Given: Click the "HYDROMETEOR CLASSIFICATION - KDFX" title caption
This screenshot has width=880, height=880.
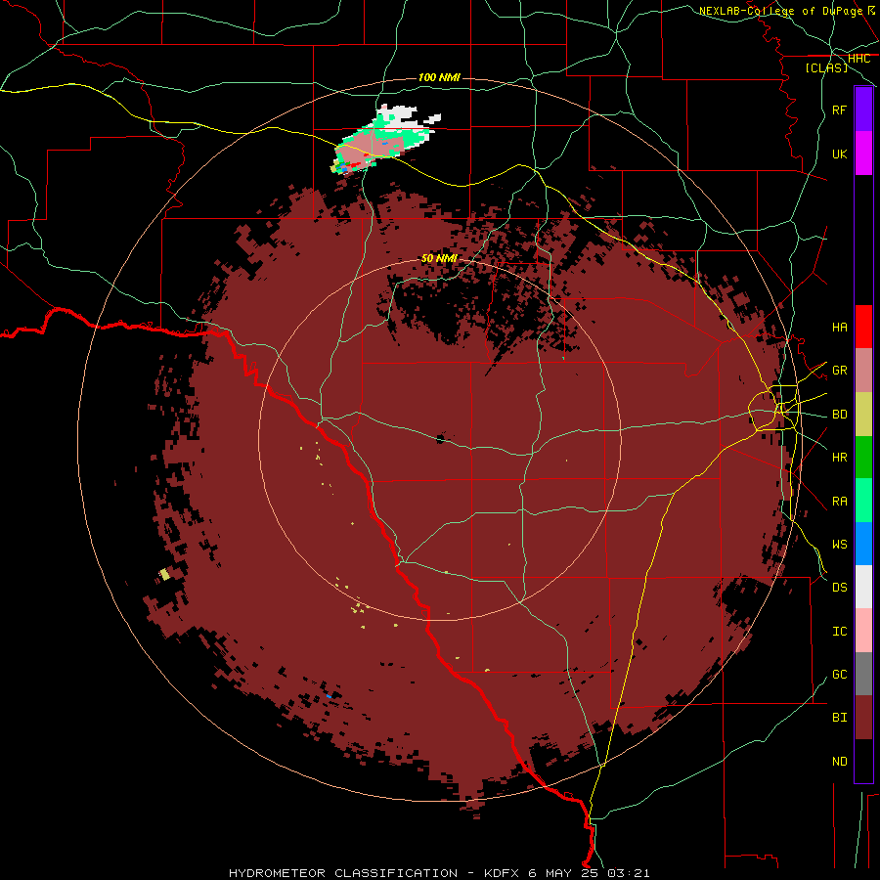Looking at the screenshot, I should tap(374, 873).
